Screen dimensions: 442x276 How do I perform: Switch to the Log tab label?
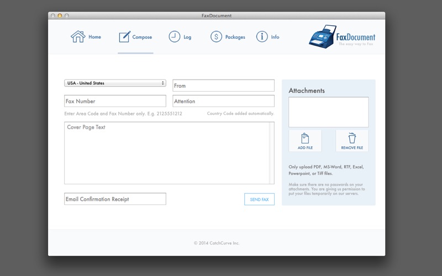click(x=187, y=37)
